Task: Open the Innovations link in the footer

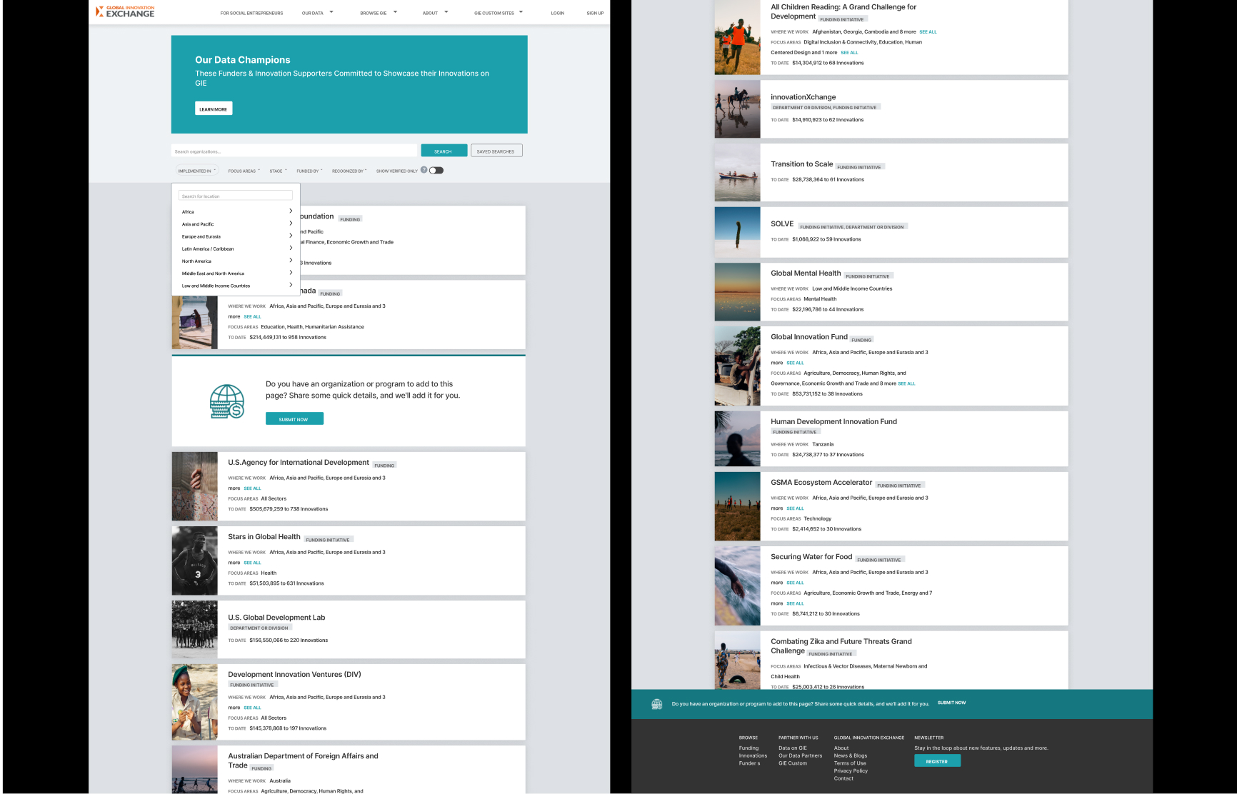Action: [753, 755]
